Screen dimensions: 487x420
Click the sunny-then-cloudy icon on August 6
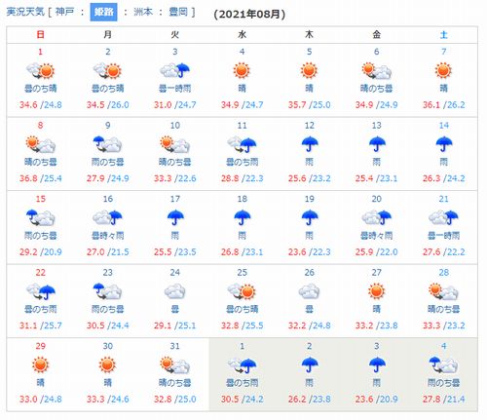377,70
